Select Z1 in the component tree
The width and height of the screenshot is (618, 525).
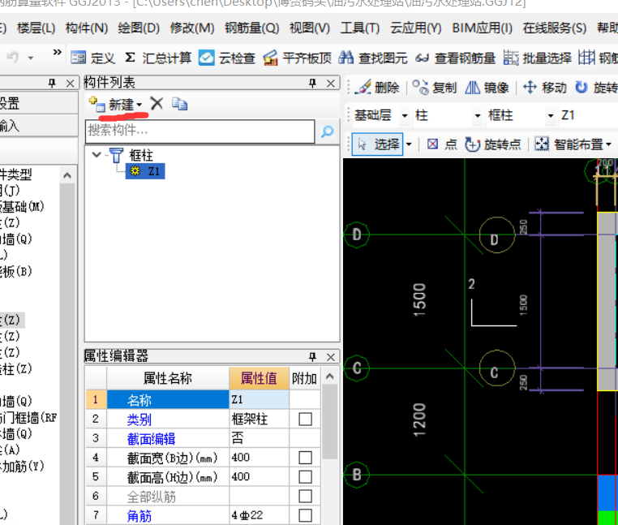click(x=145, y=171)
